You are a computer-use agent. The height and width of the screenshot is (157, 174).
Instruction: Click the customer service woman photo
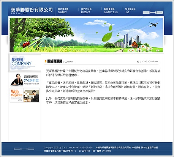(x=17, y=80)
